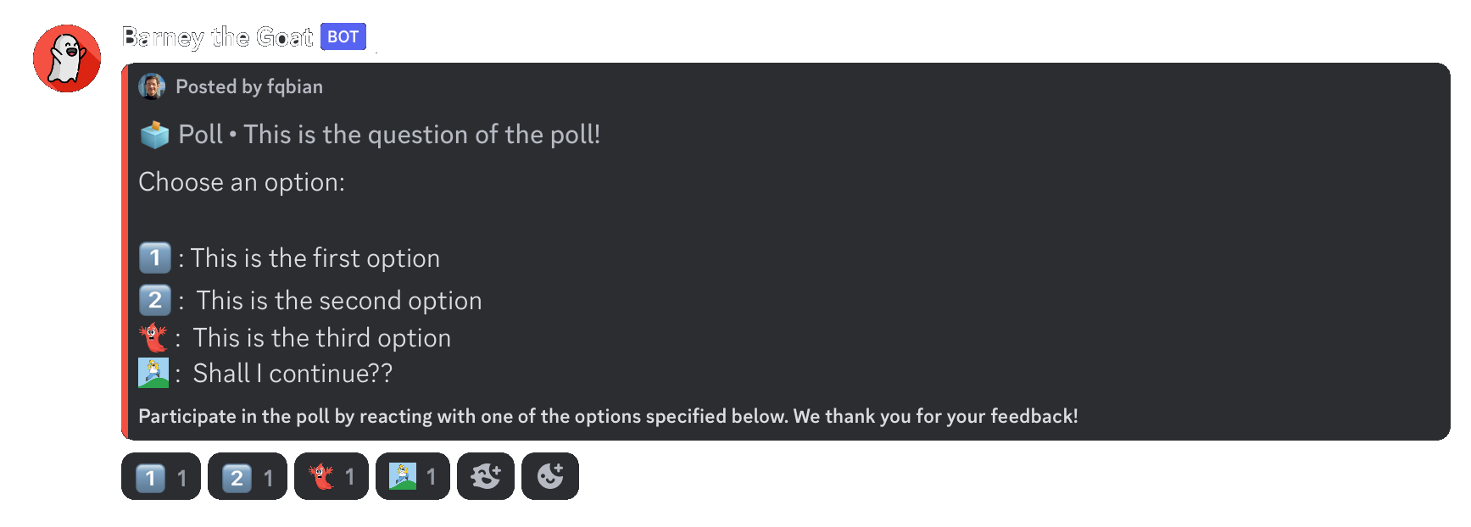Open the Barney the Goat username profile
Image resolution: width=1471 pixels, height=527 pixels.
pos(217,37)
